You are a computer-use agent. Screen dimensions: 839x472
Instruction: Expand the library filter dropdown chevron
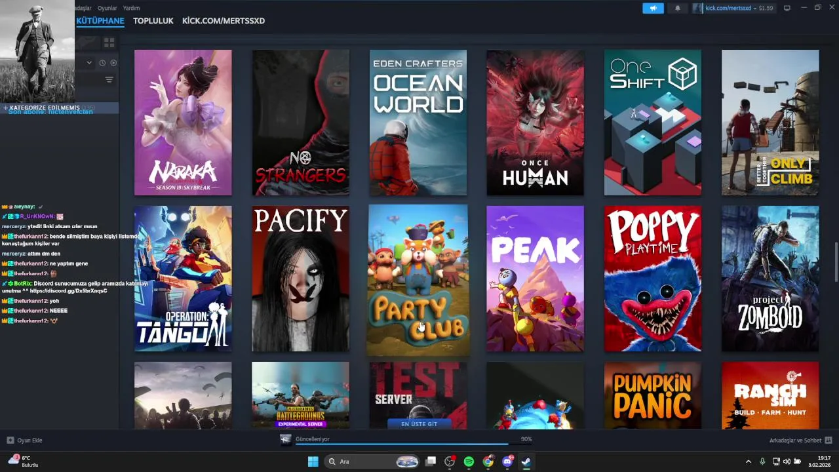(89, 63)
